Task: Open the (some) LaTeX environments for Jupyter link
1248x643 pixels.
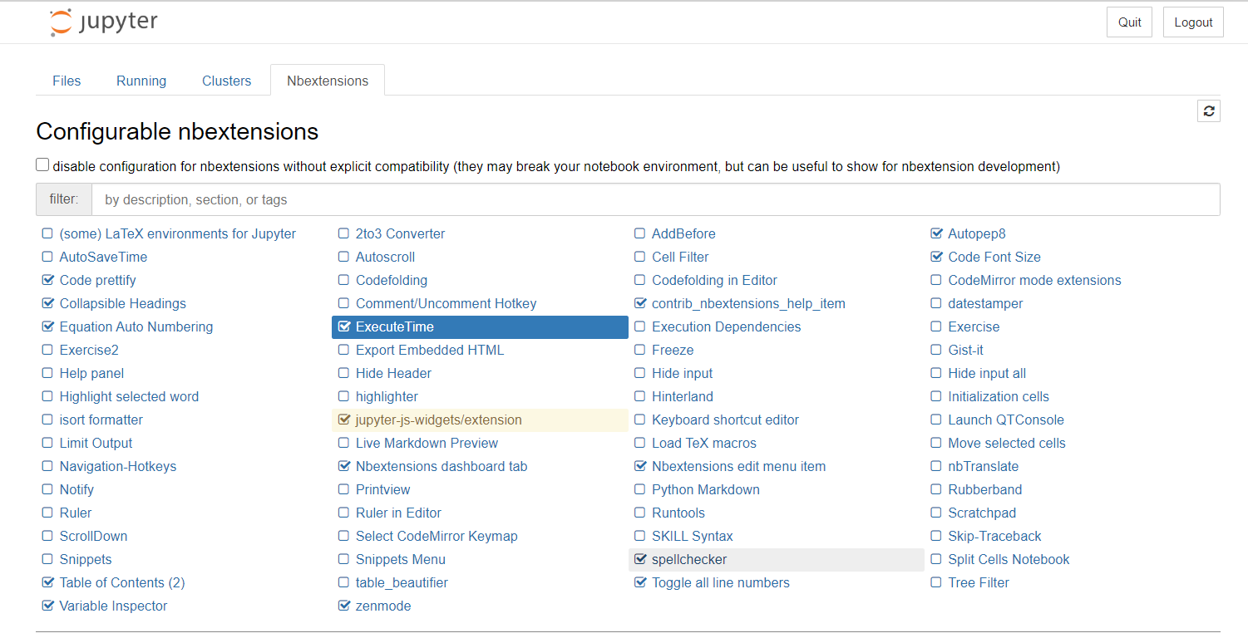Action: (x=178, y=234)
